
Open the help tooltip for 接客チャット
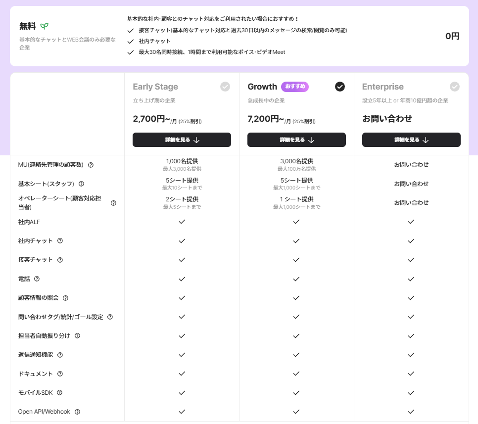[x=60, y=260]
